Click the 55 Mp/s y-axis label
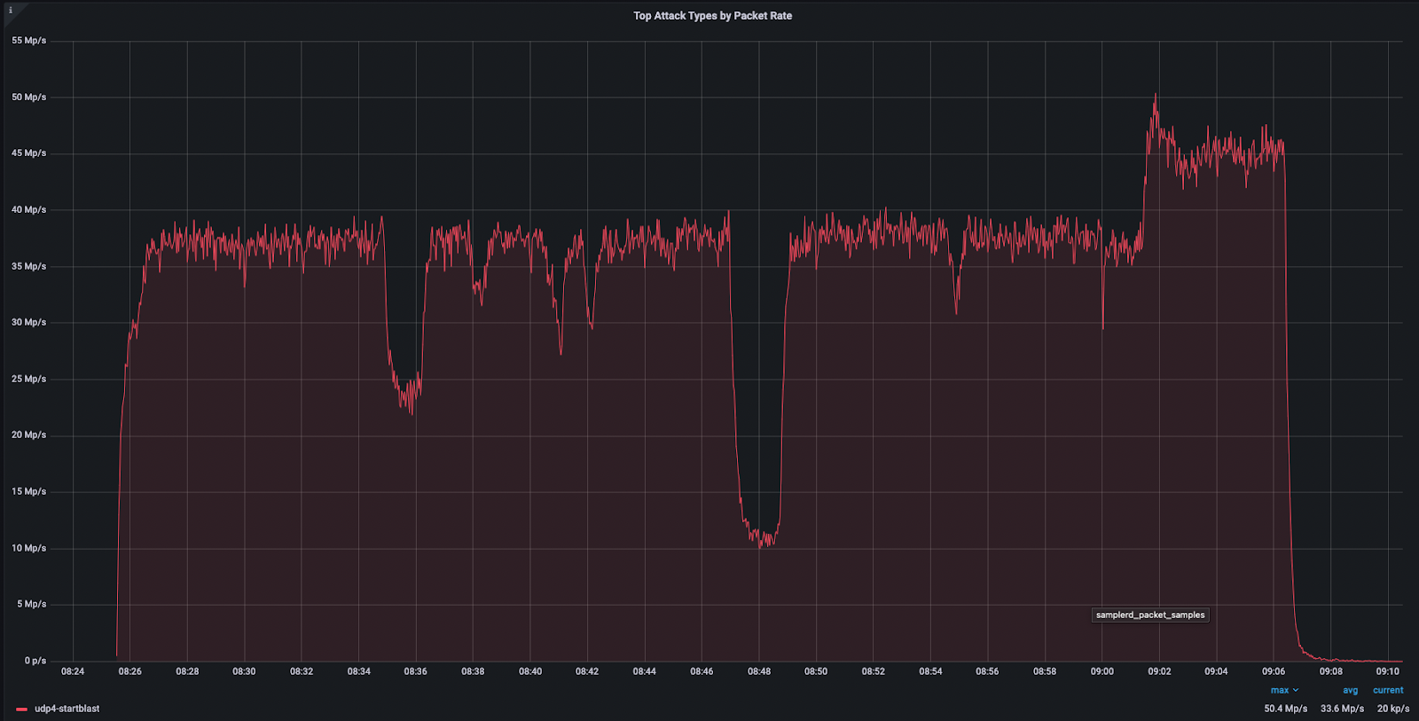 [x=28, y=41]
